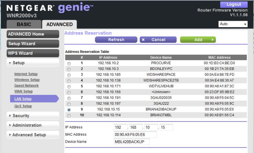
Task: Click the Cancel button
Action: (x=158, y=40)
